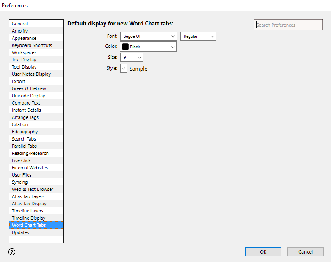
Task: Choose Timeline Display in the sidebar
Action: [x=28, y=218]
